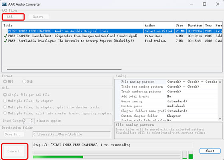Sort the file list by Title column
Screen dimensions: 224x160
coord(72,25)
